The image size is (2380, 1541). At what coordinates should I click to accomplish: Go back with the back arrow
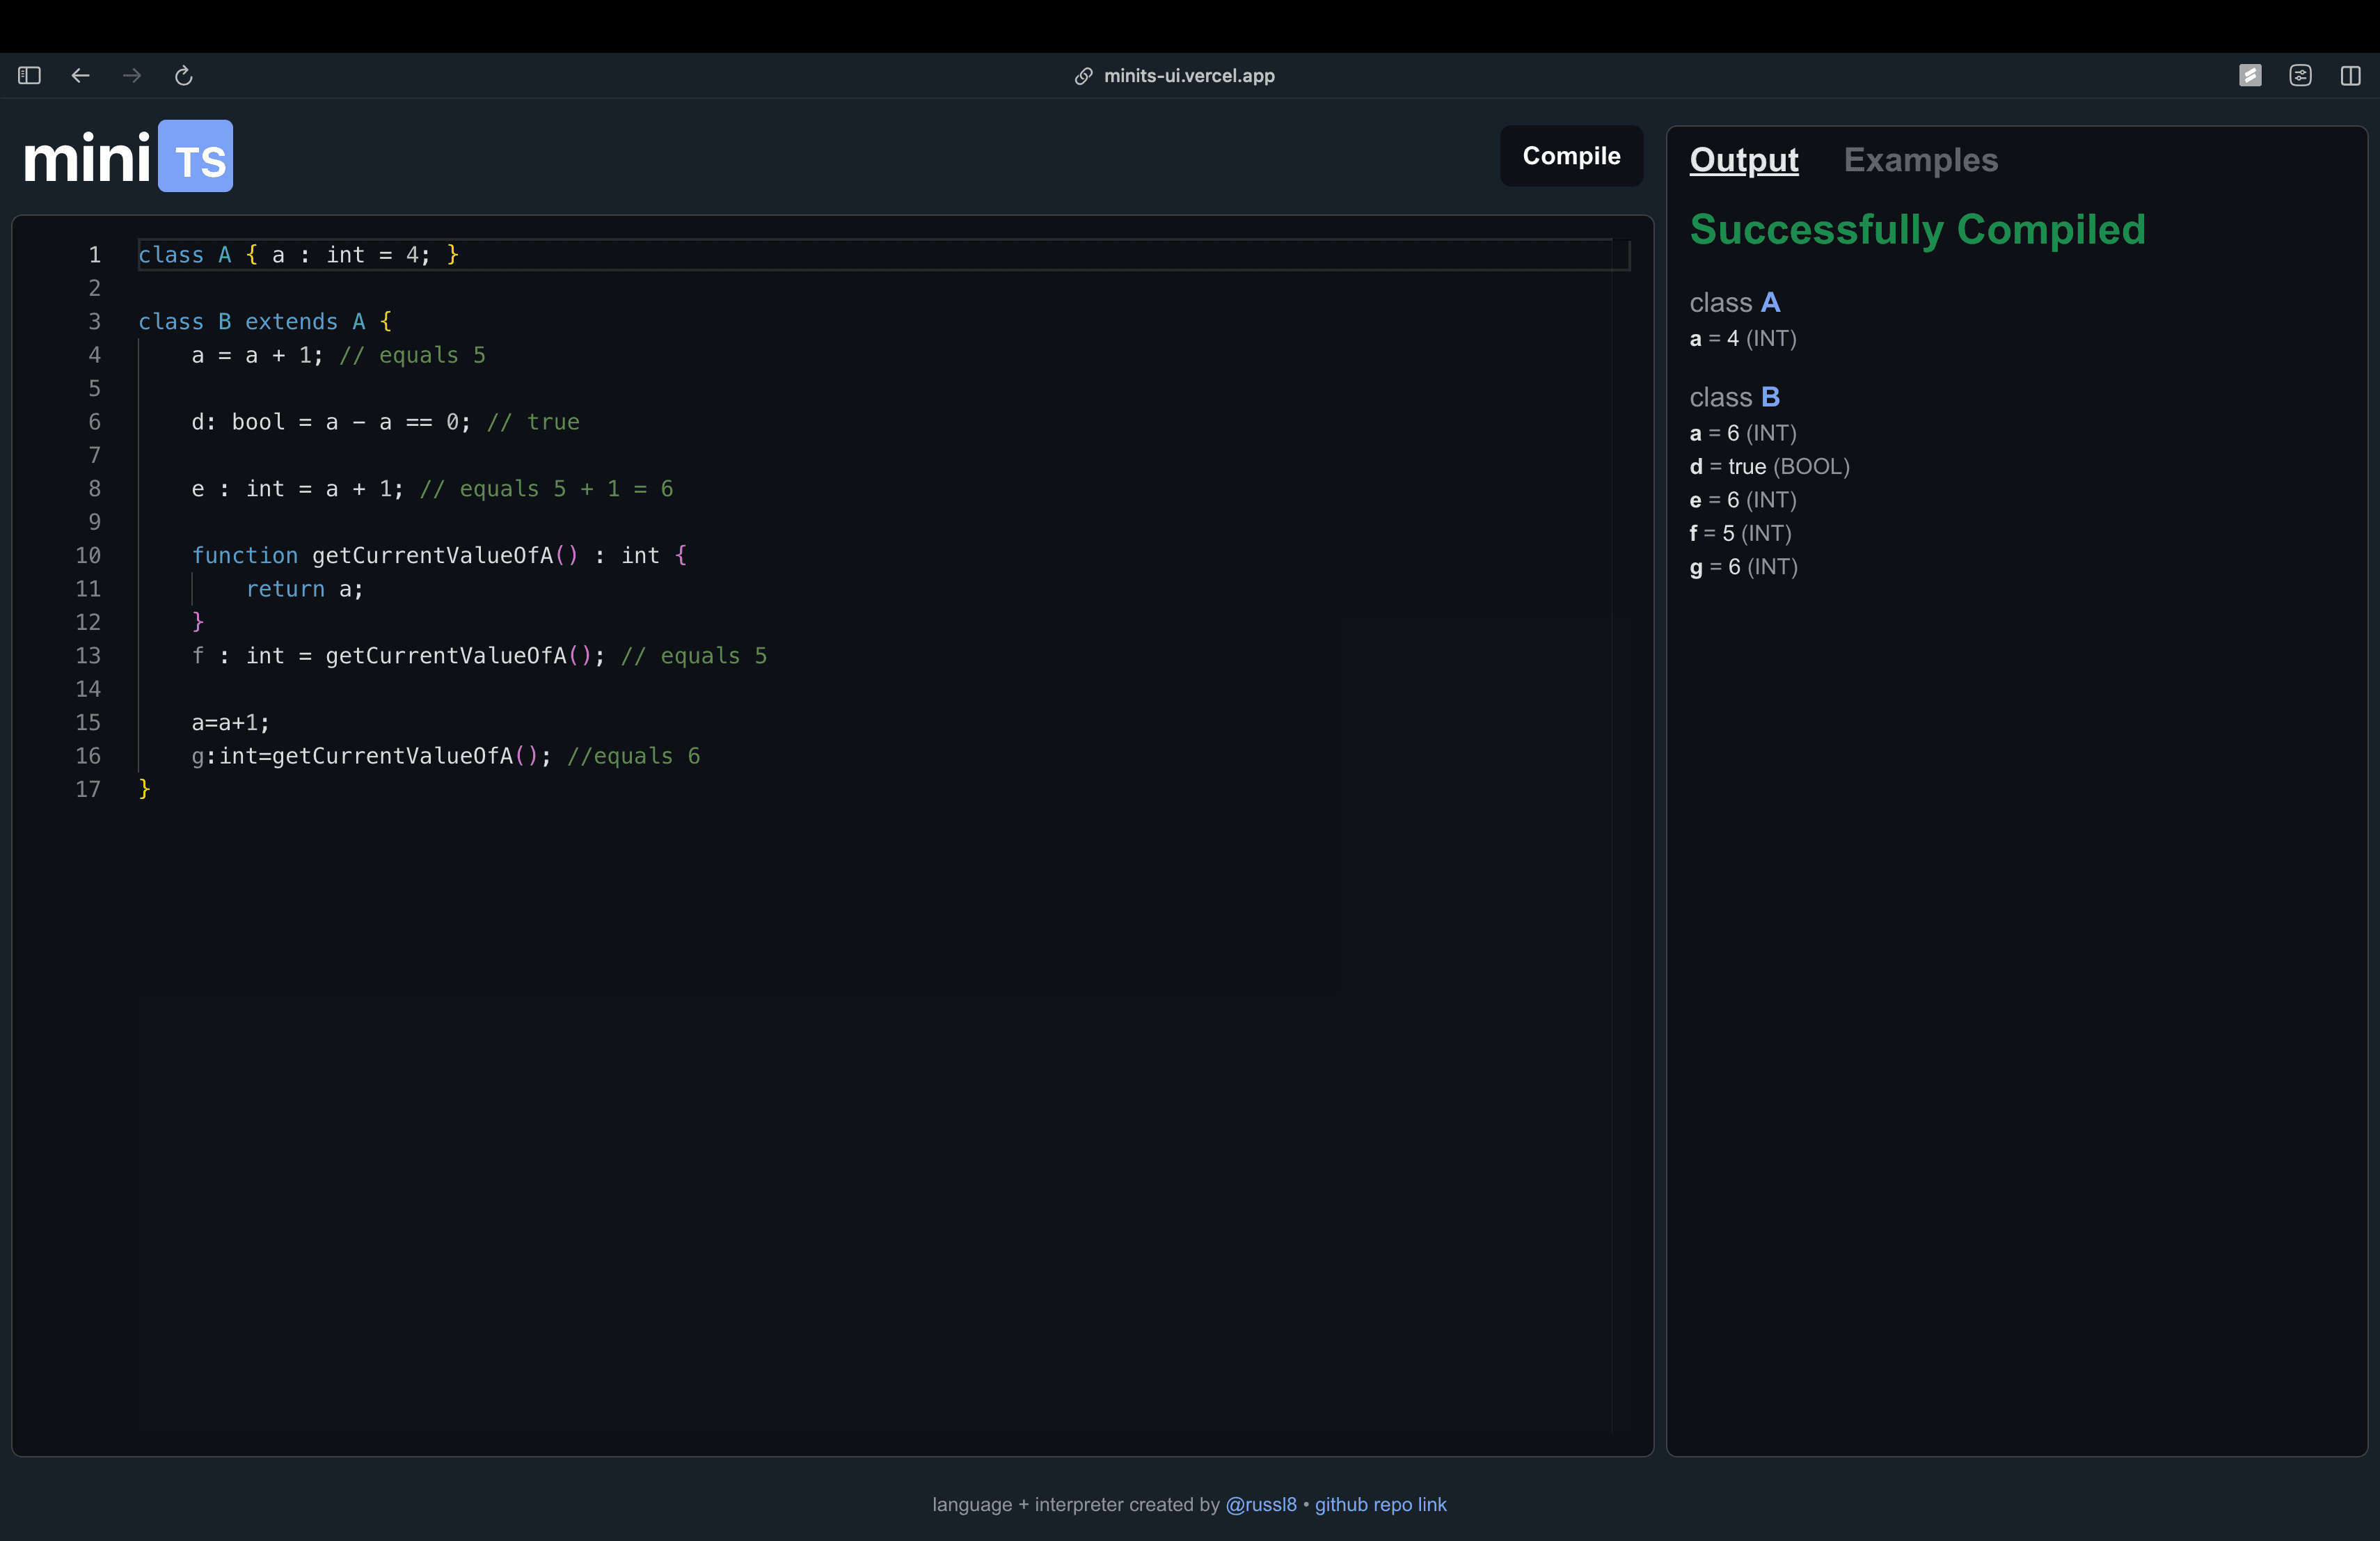81,75
